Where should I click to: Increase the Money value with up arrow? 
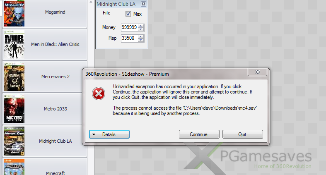[x=141, y=26]
